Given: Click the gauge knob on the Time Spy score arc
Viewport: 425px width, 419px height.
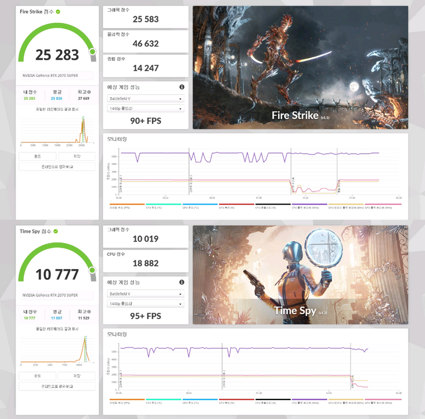Looking at the screenshot, I should click(92, 270).
